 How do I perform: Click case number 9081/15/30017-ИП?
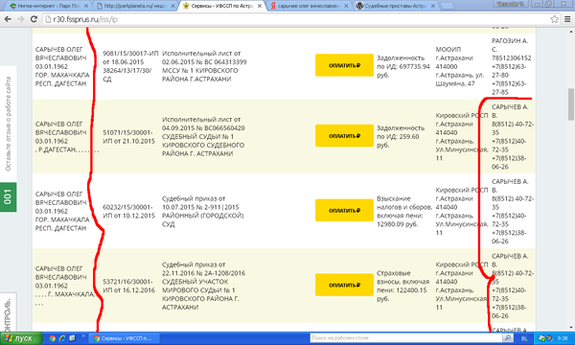tap(130, 54)
